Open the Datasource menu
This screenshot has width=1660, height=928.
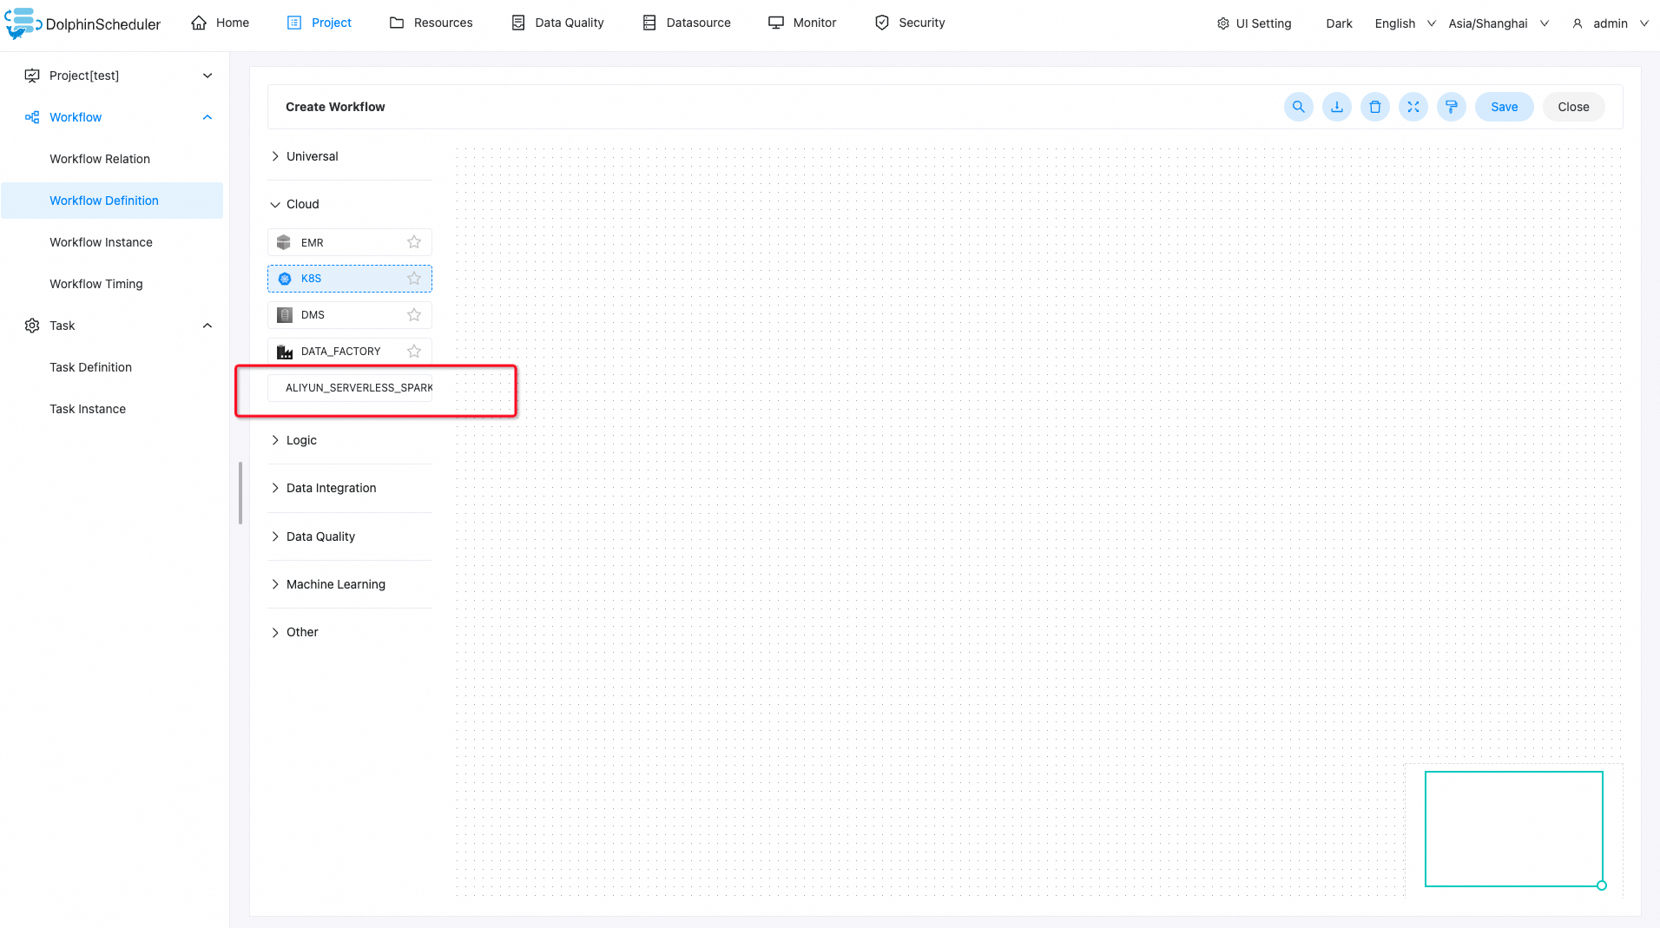point(686,23)
